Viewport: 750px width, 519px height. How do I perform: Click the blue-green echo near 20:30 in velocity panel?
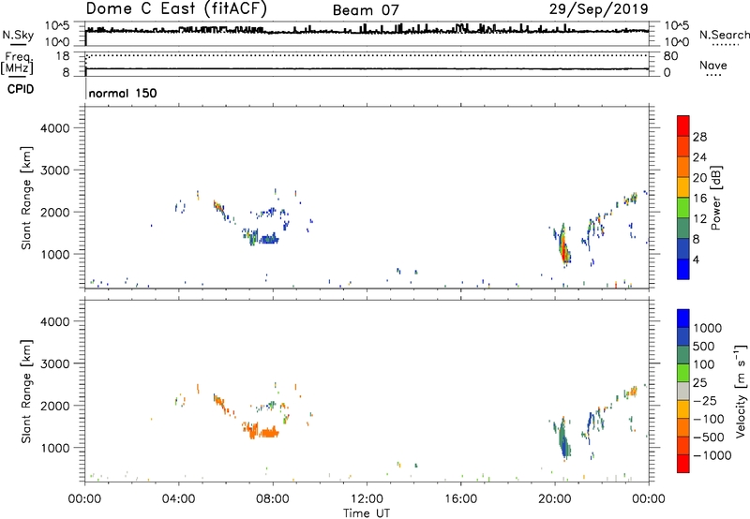[x=564, y=439]
